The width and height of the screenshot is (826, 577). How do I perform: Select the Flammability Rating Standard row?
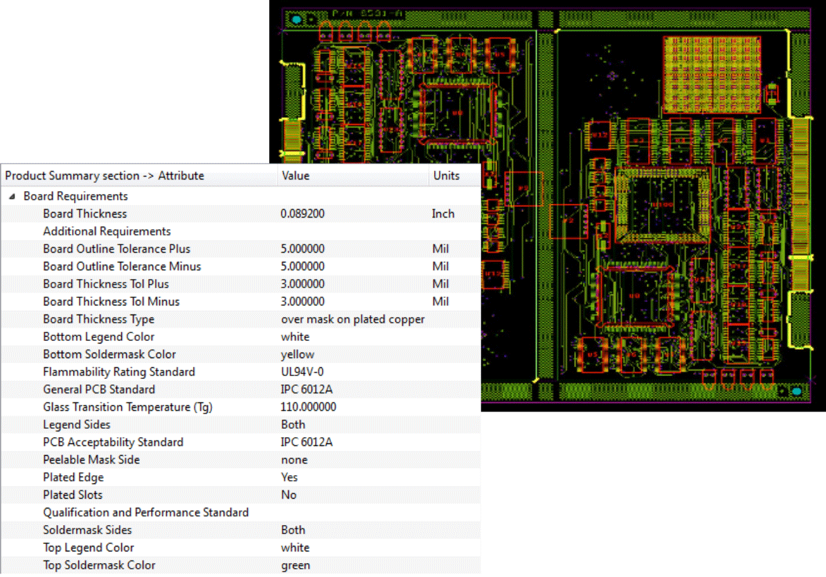(118, 372)
